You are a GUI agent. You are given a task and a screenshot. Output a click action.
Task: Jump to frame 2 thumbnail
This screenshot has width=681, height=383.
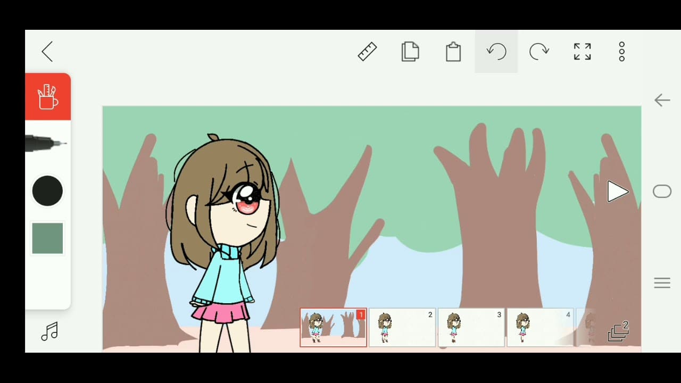[402, 328]
